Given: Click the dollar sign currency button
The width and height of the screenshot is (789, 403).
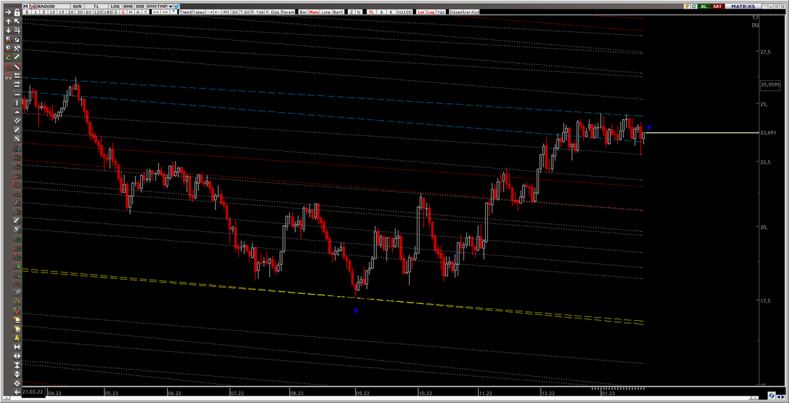Looking at the screenshot, I should click(381, 12).
